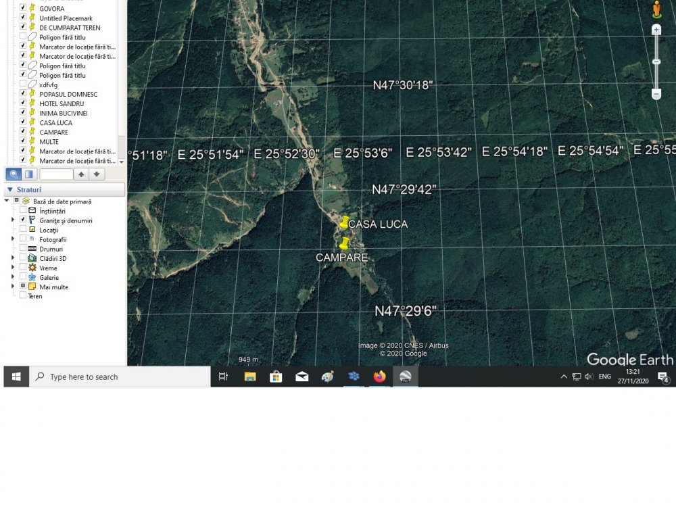
Task: Toggle the Drumuri layer checkbox
Action: pyautogui.click(x=23, y=249)
